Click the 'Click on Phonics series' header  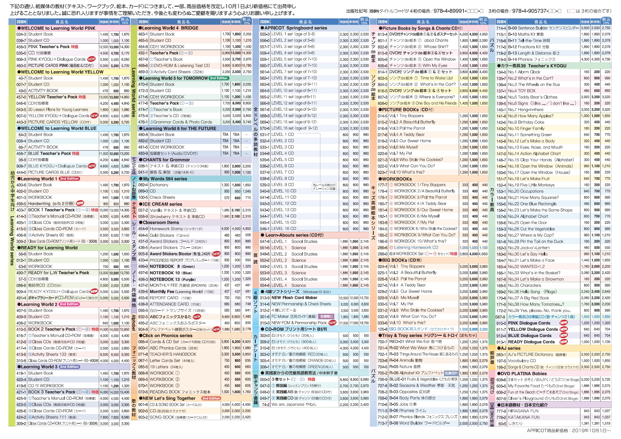point(195,335)
